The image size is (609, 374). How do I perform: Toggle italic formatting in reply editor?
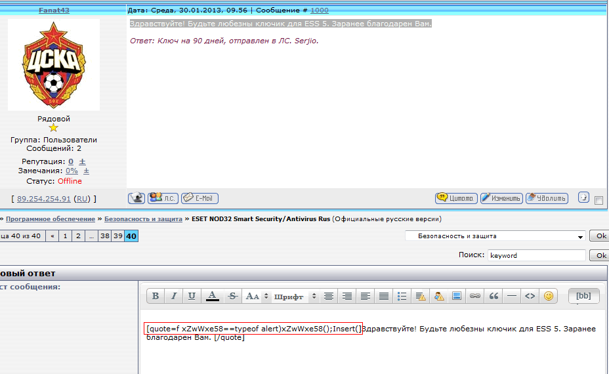(174, 296)
